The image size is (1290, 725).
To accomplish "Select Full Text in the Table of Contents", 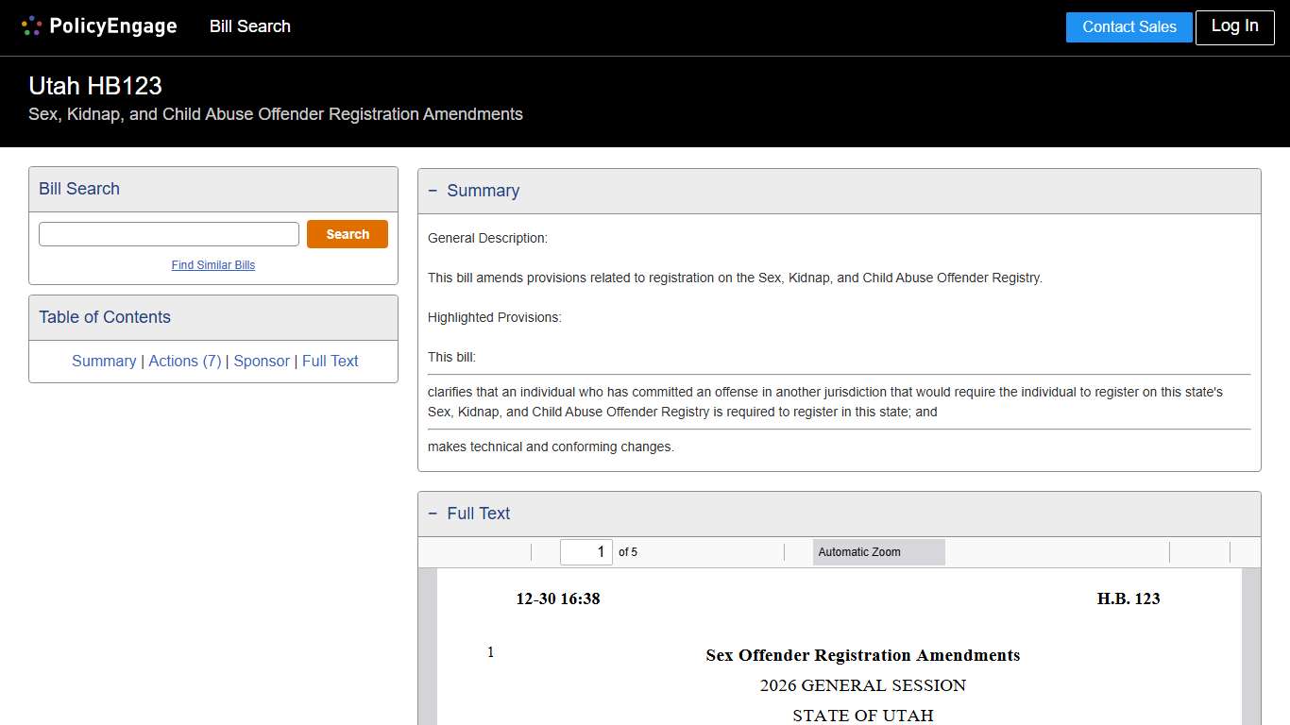I will pos(330,361).
